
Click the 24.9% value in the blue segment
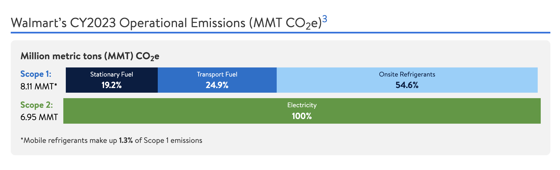point(217,85)
